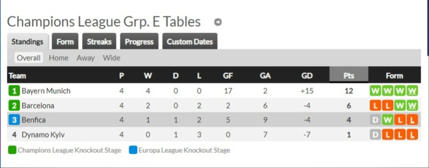The height and width of the screenshot is (168, 429).
Task: Show the Wide table view
Action: [x=111, y=58]
